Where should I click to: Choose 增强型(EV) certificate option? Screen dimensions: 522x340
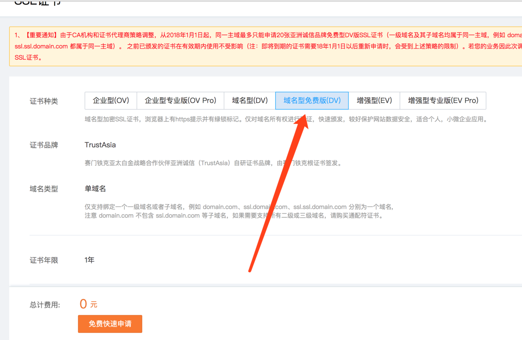click(x=374, y=101)
